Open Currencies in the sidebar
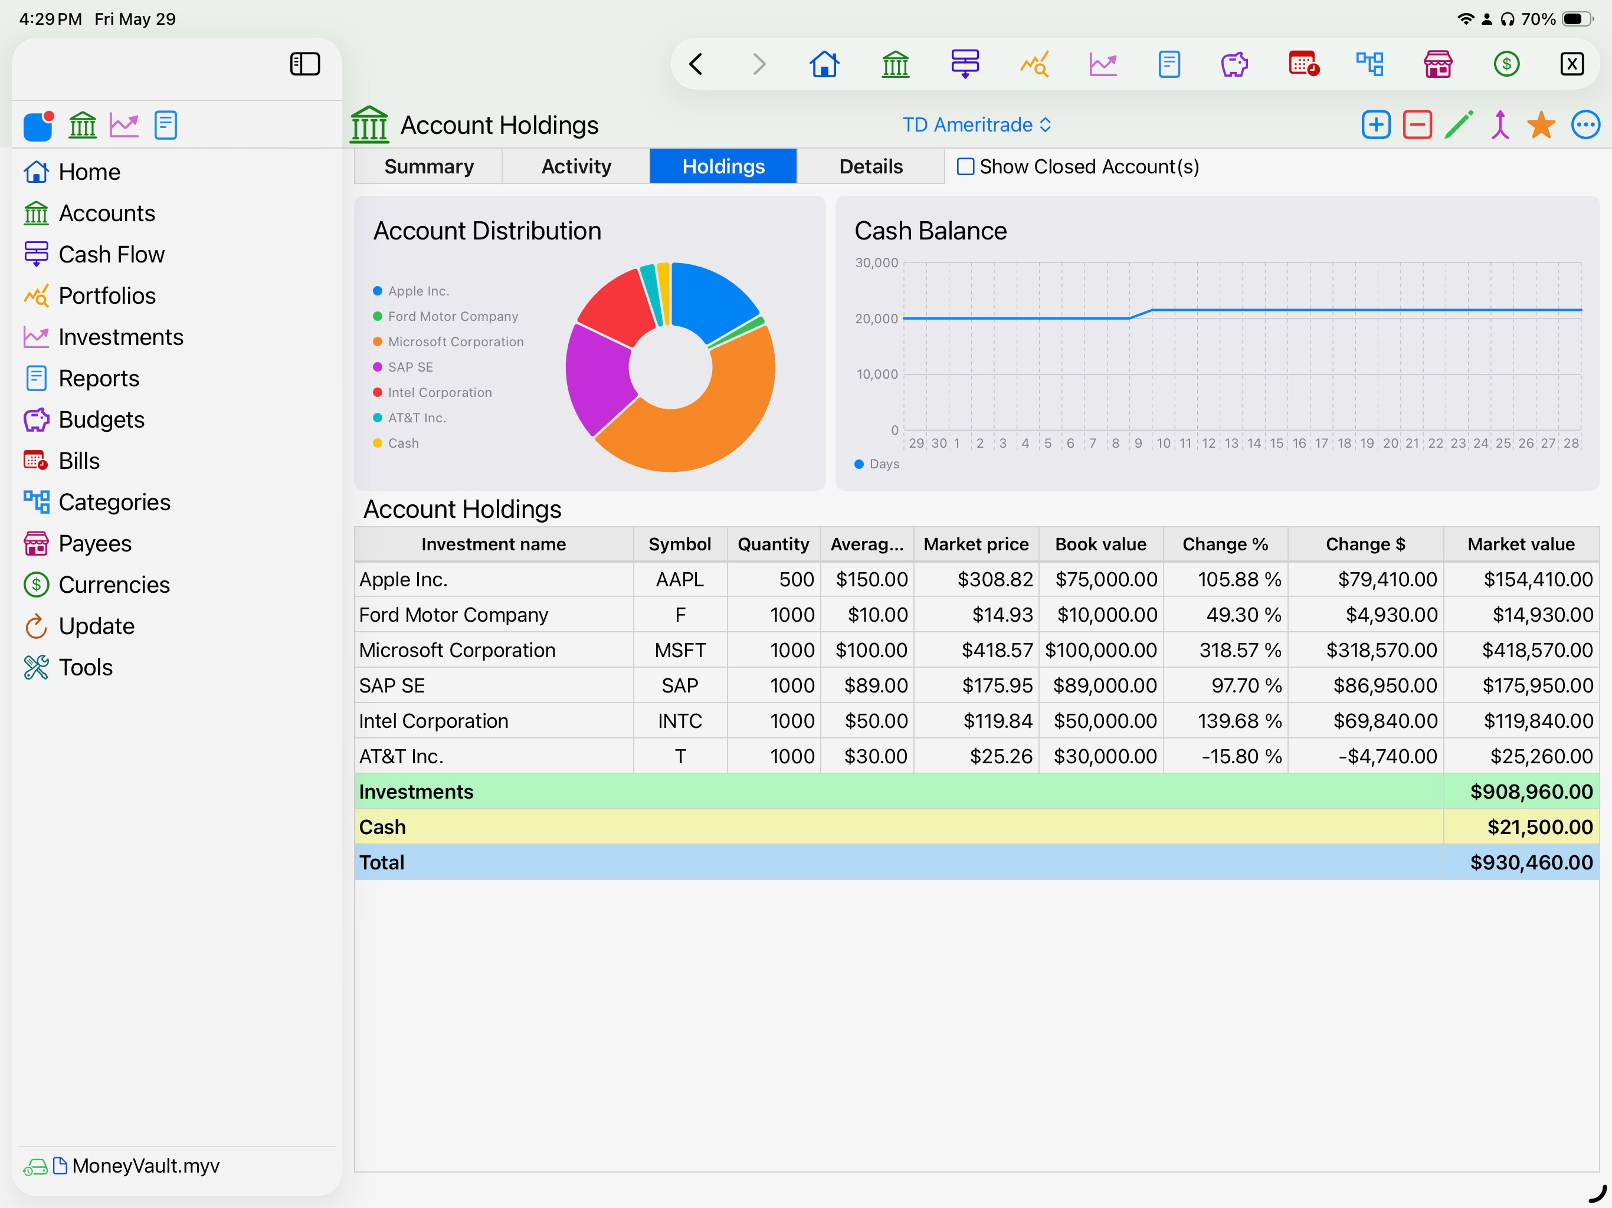1612x1208 pixels. pos(96,585)
